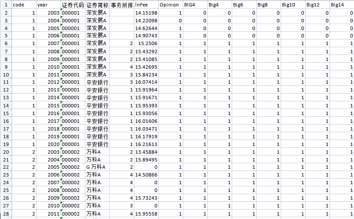Select the 'year' header cell
The image size is (354, 219).
(48, 5)
